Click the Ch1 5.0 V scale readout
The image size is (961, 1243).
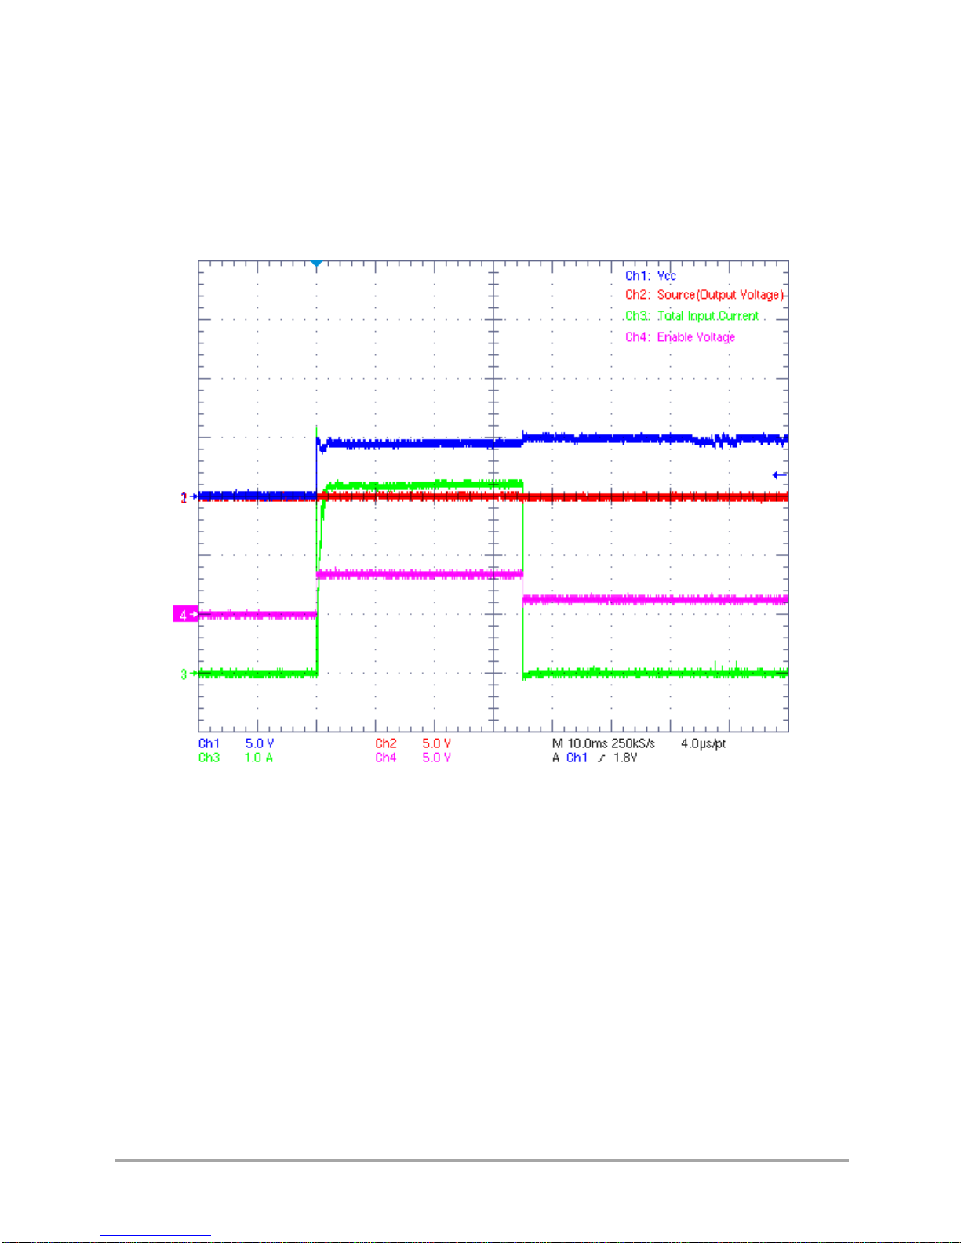pyautogui.click(x=236, y=743)
